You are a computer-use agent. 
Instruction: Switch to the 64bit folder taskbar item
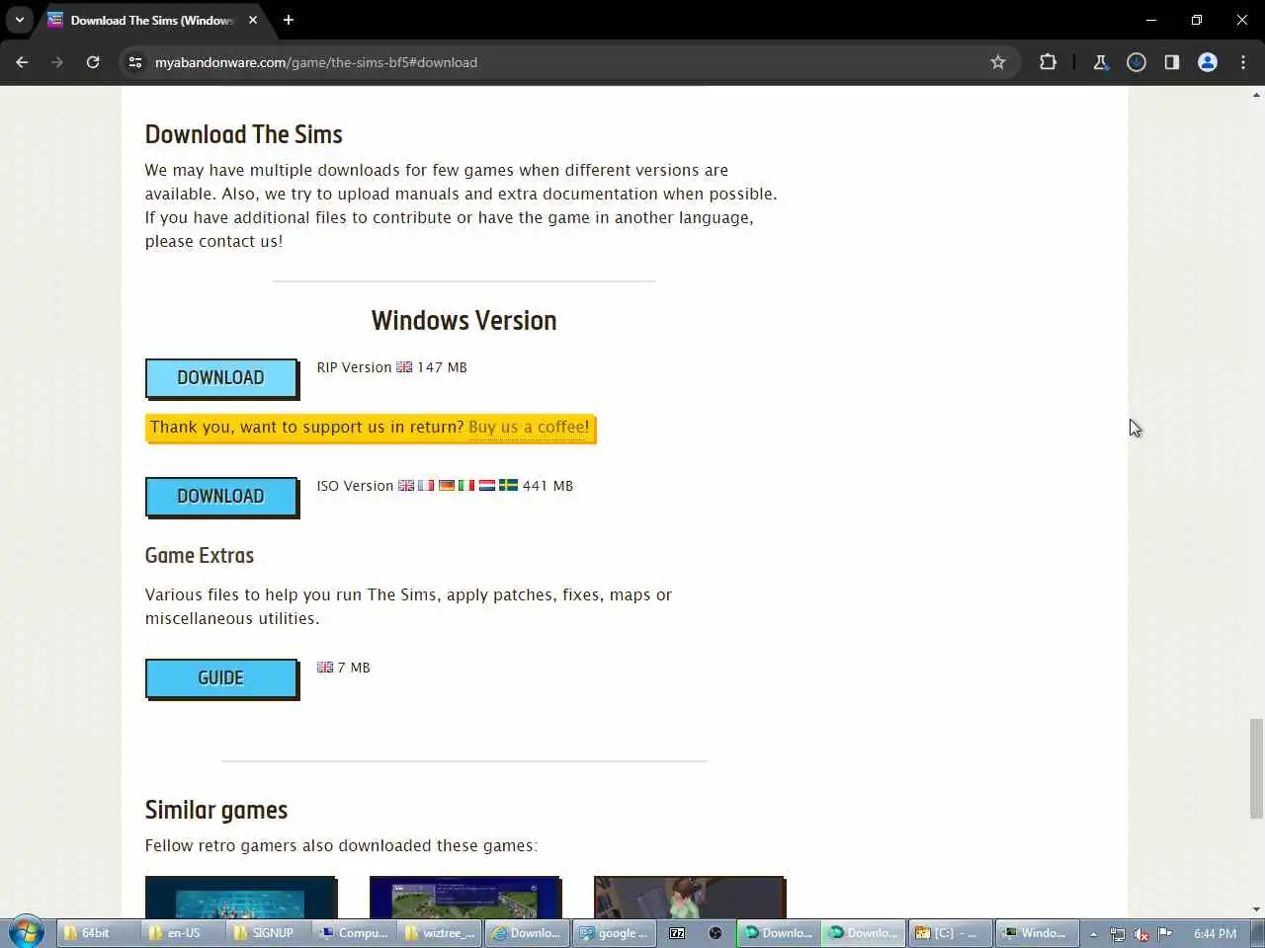tap(98, 933)
